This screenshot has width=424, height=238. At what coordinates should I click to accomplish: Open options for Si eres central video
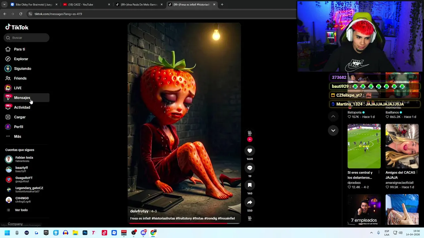pos(379,172)
